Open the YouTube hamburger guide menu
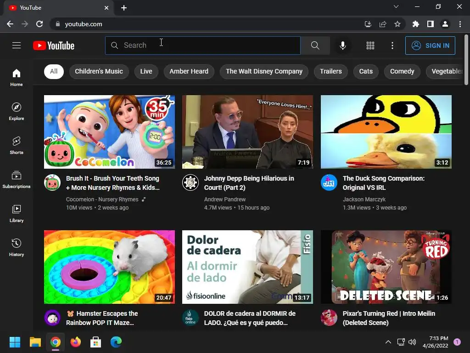 tap(17, 46)
